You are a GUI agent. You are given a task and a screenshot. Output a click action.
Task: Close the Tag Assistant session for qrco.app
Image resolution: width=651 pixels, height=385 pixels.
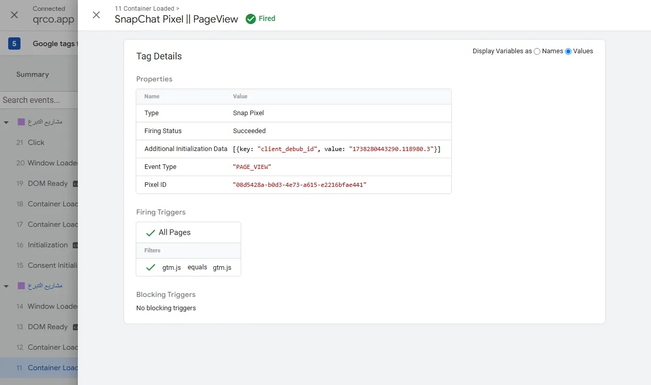[14, 15]
